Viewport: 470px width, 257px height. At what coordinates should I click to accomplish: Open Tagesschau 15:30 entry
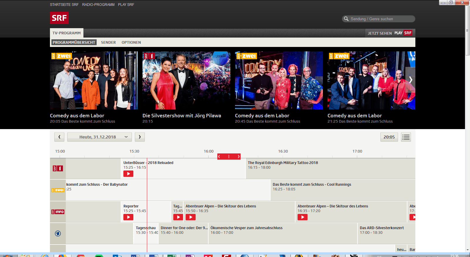point(146,228)
